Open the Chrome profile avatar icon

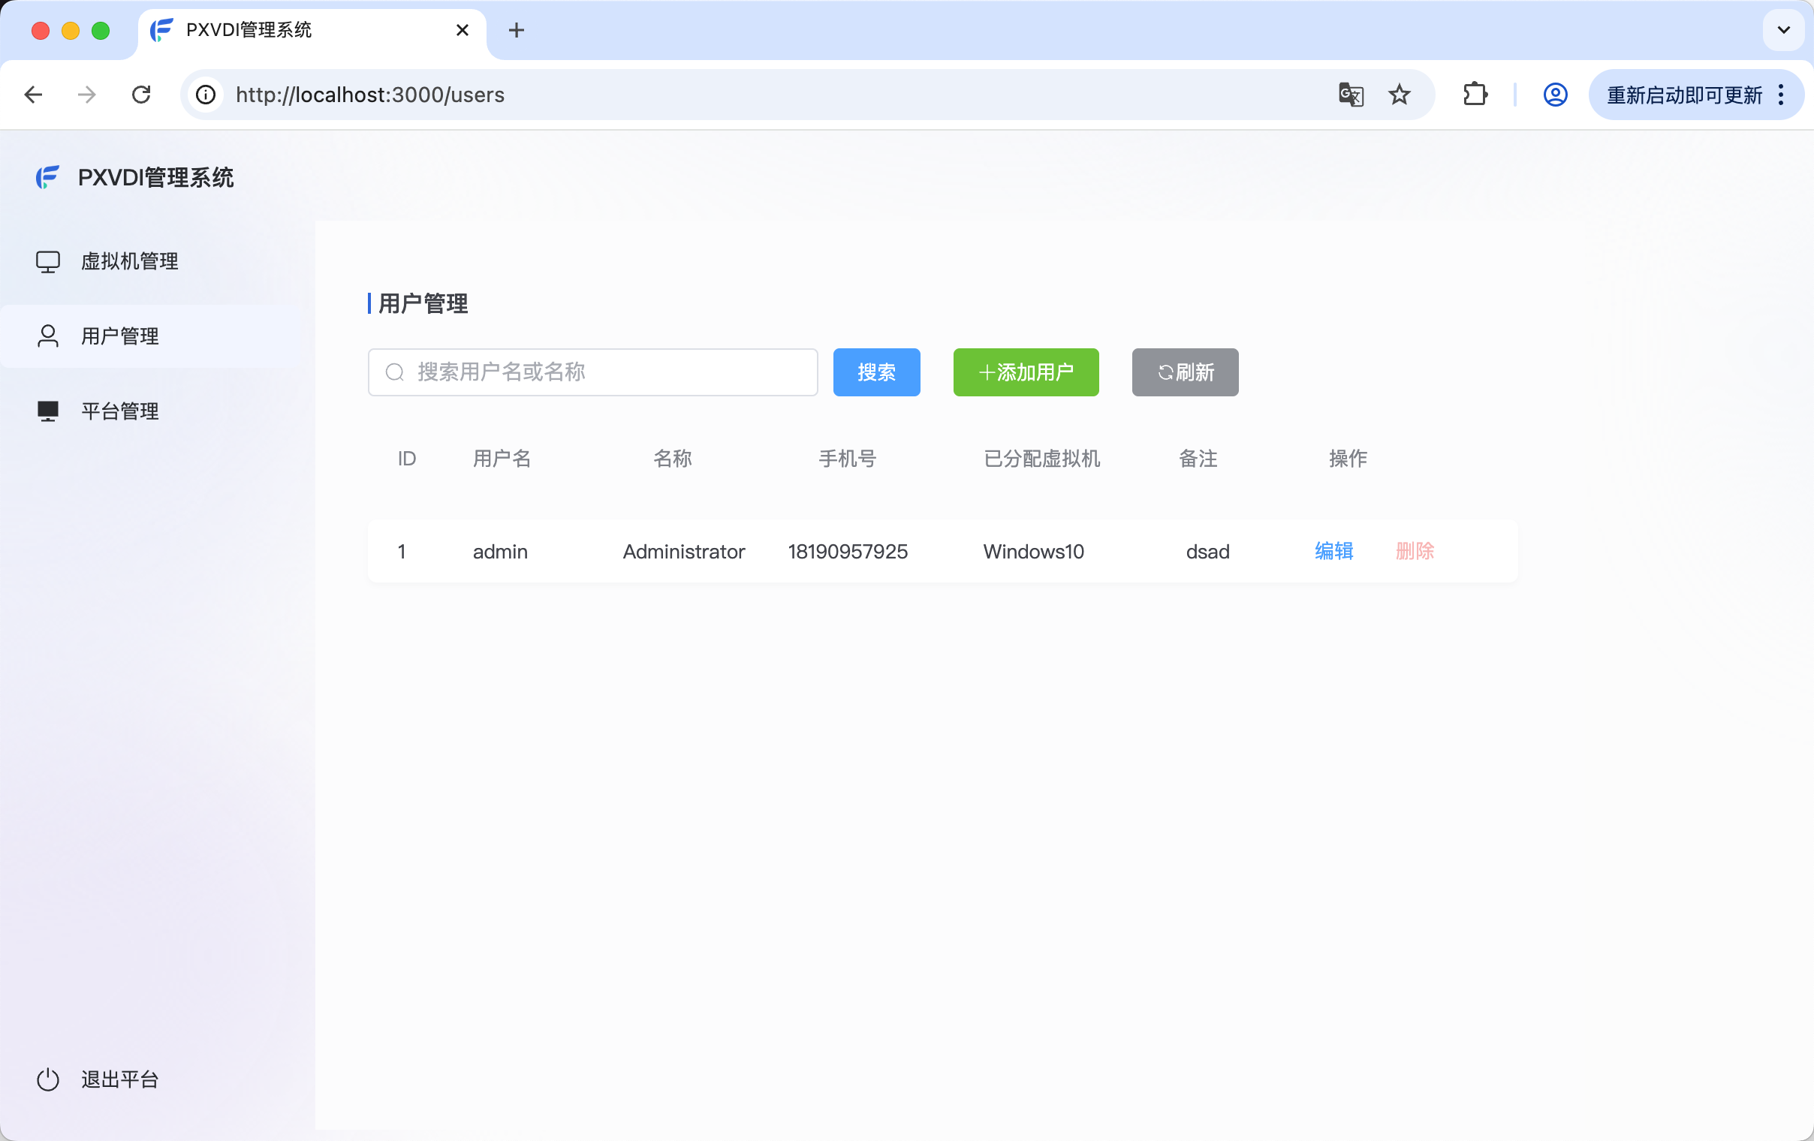tap(1555, 95)
